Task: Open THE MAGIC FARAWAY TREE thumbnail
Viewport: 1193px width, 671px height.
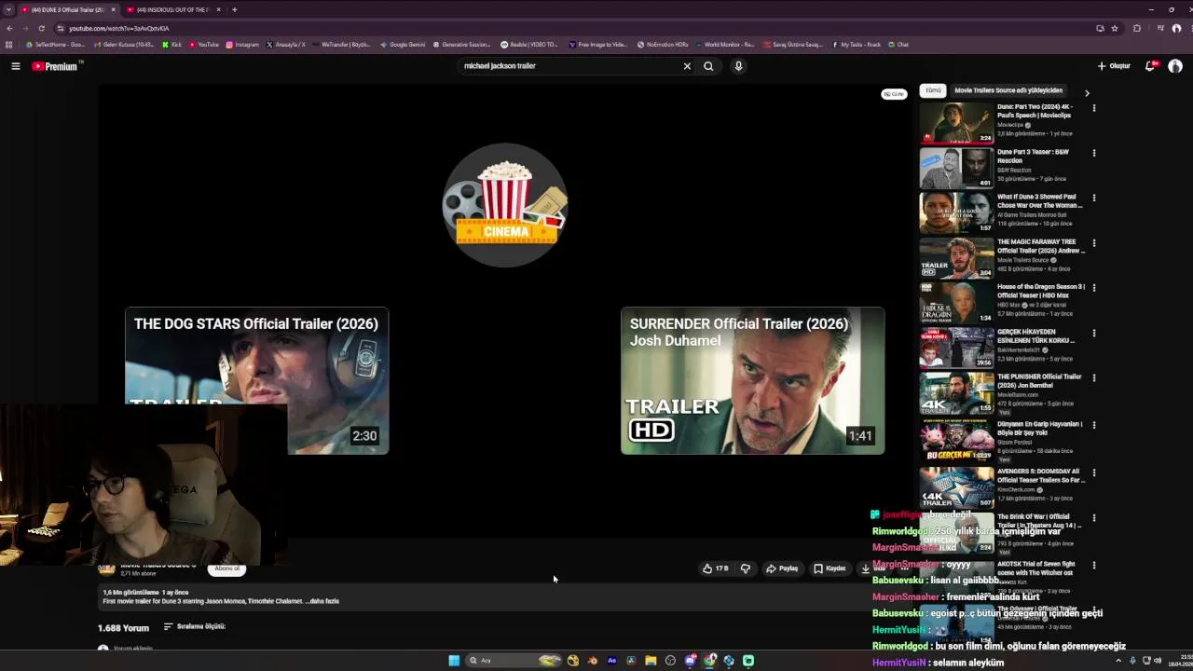Action: (956, 259)
